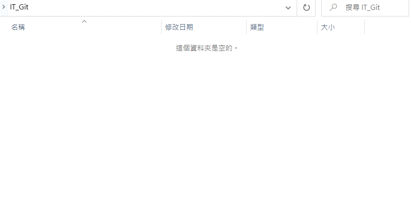Click the divider between 修改日期 and 類型
This screenshot has height=203, width=411.
246,27
